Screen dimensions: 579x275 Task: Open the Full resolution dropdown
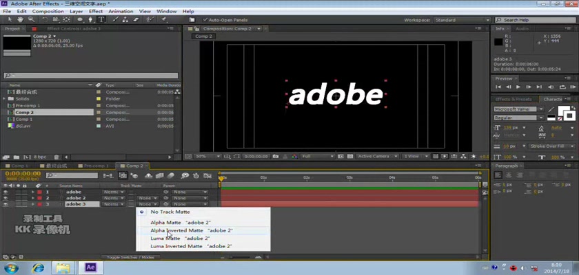click(x=318, y=157)
